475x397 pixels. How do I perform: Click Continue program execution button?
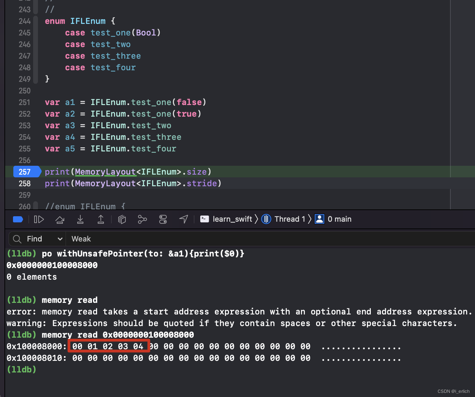(x=39, y=219)
